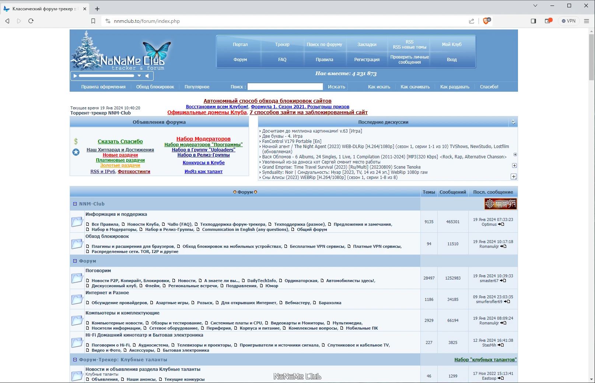Click the largest plus button in discussions panel
595x383 pixels.
pos(514,177)
